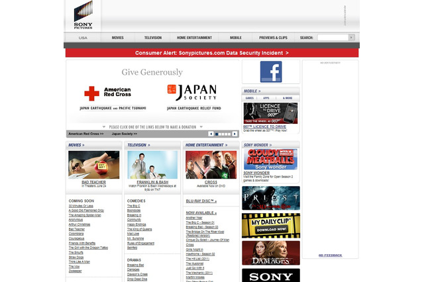Open the Breaking Bad drama link
The image size is (424, 282).
pos(135,265)
